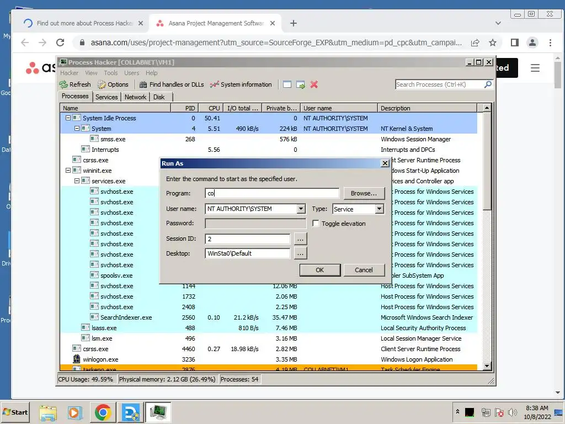Open Chrome tab search chevron
The height and width of the screenshot is (424, 565).
tap(498, 23)
